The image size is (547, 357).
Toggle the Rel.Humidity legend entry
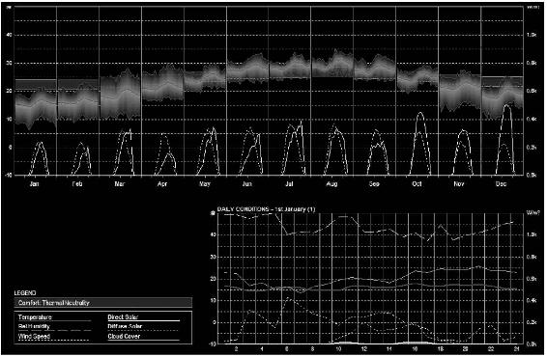point(34,327)
